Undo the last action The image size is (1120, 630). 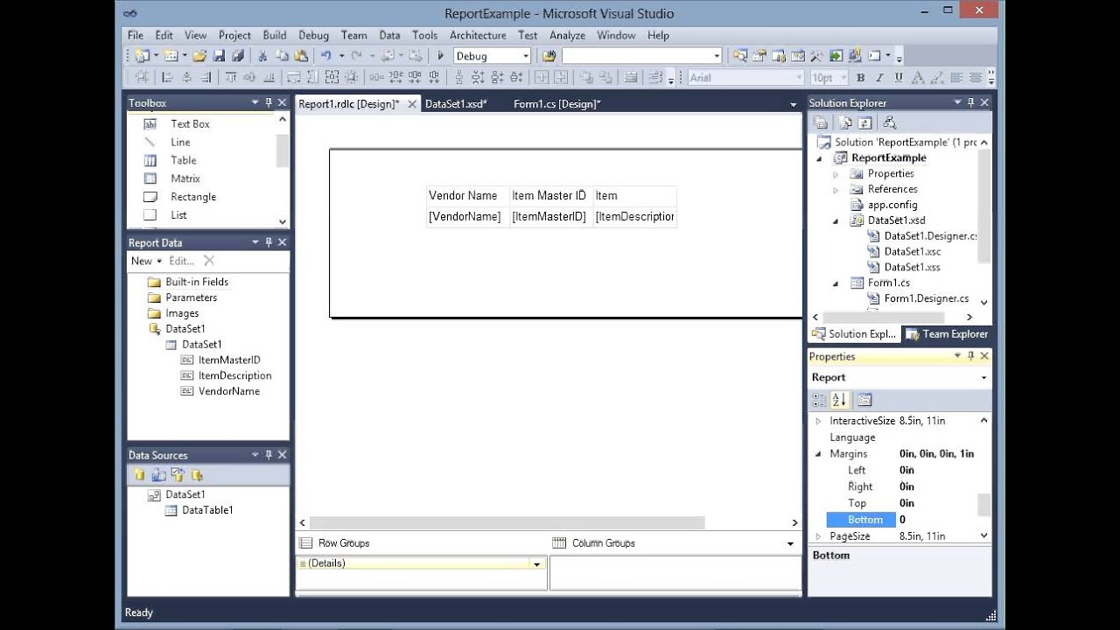[x=325, y=56]
